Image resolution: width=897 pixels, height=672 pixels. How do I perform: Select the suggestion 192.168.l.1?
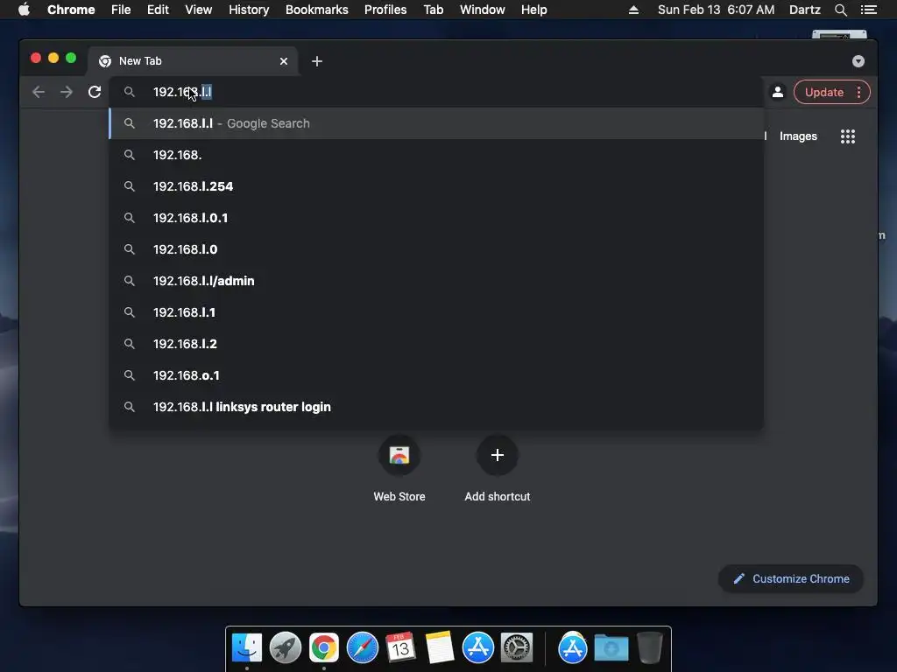(x=436, y=312)
